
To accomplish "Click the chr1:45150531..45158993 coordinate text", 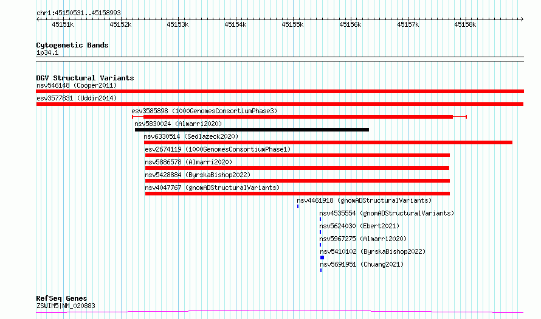I will click(78, 13).
